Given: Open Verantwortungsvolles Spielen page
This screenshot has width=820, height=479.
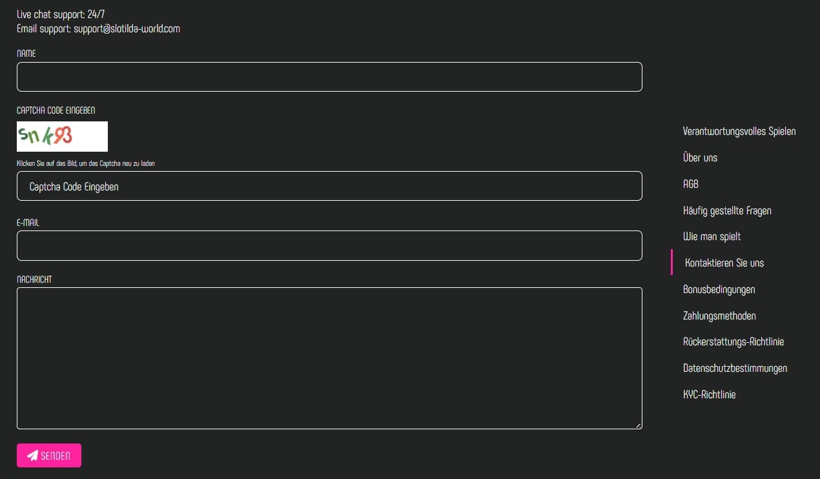Looking at the screenshot, I should [739, 132].
